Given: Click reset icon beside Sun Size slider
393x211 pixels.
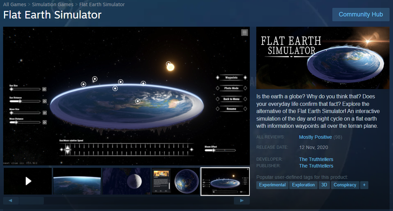Looking at the screenshot, I should point(44,89).
